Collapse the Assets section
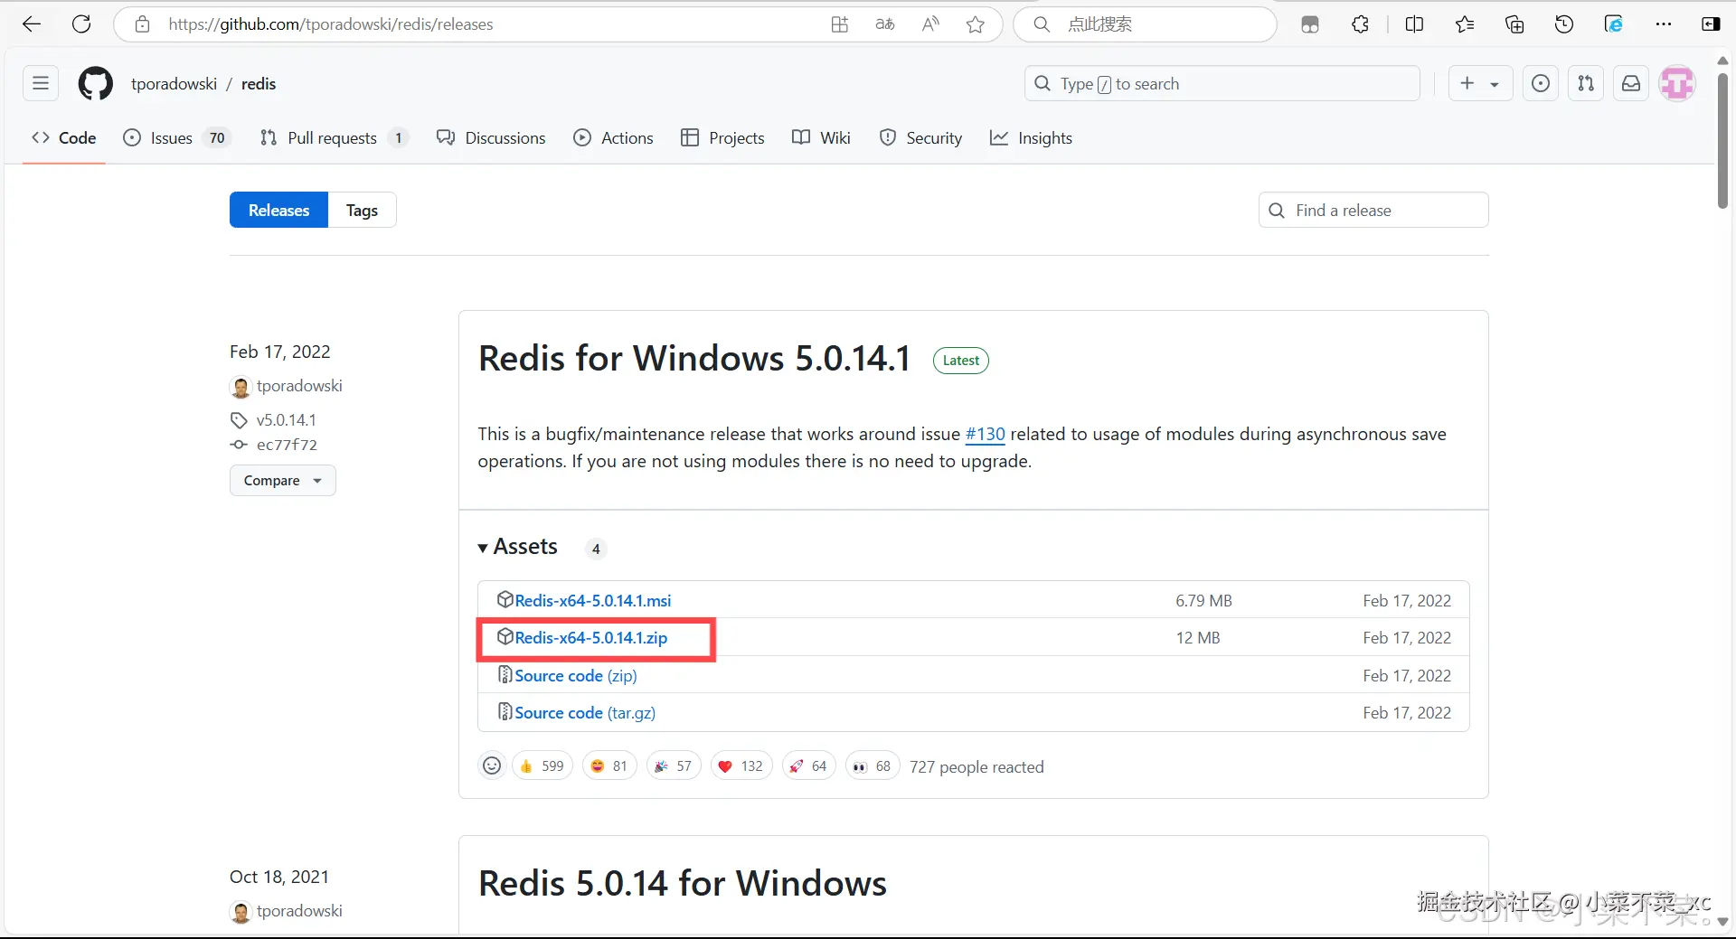 pos(518,547)
